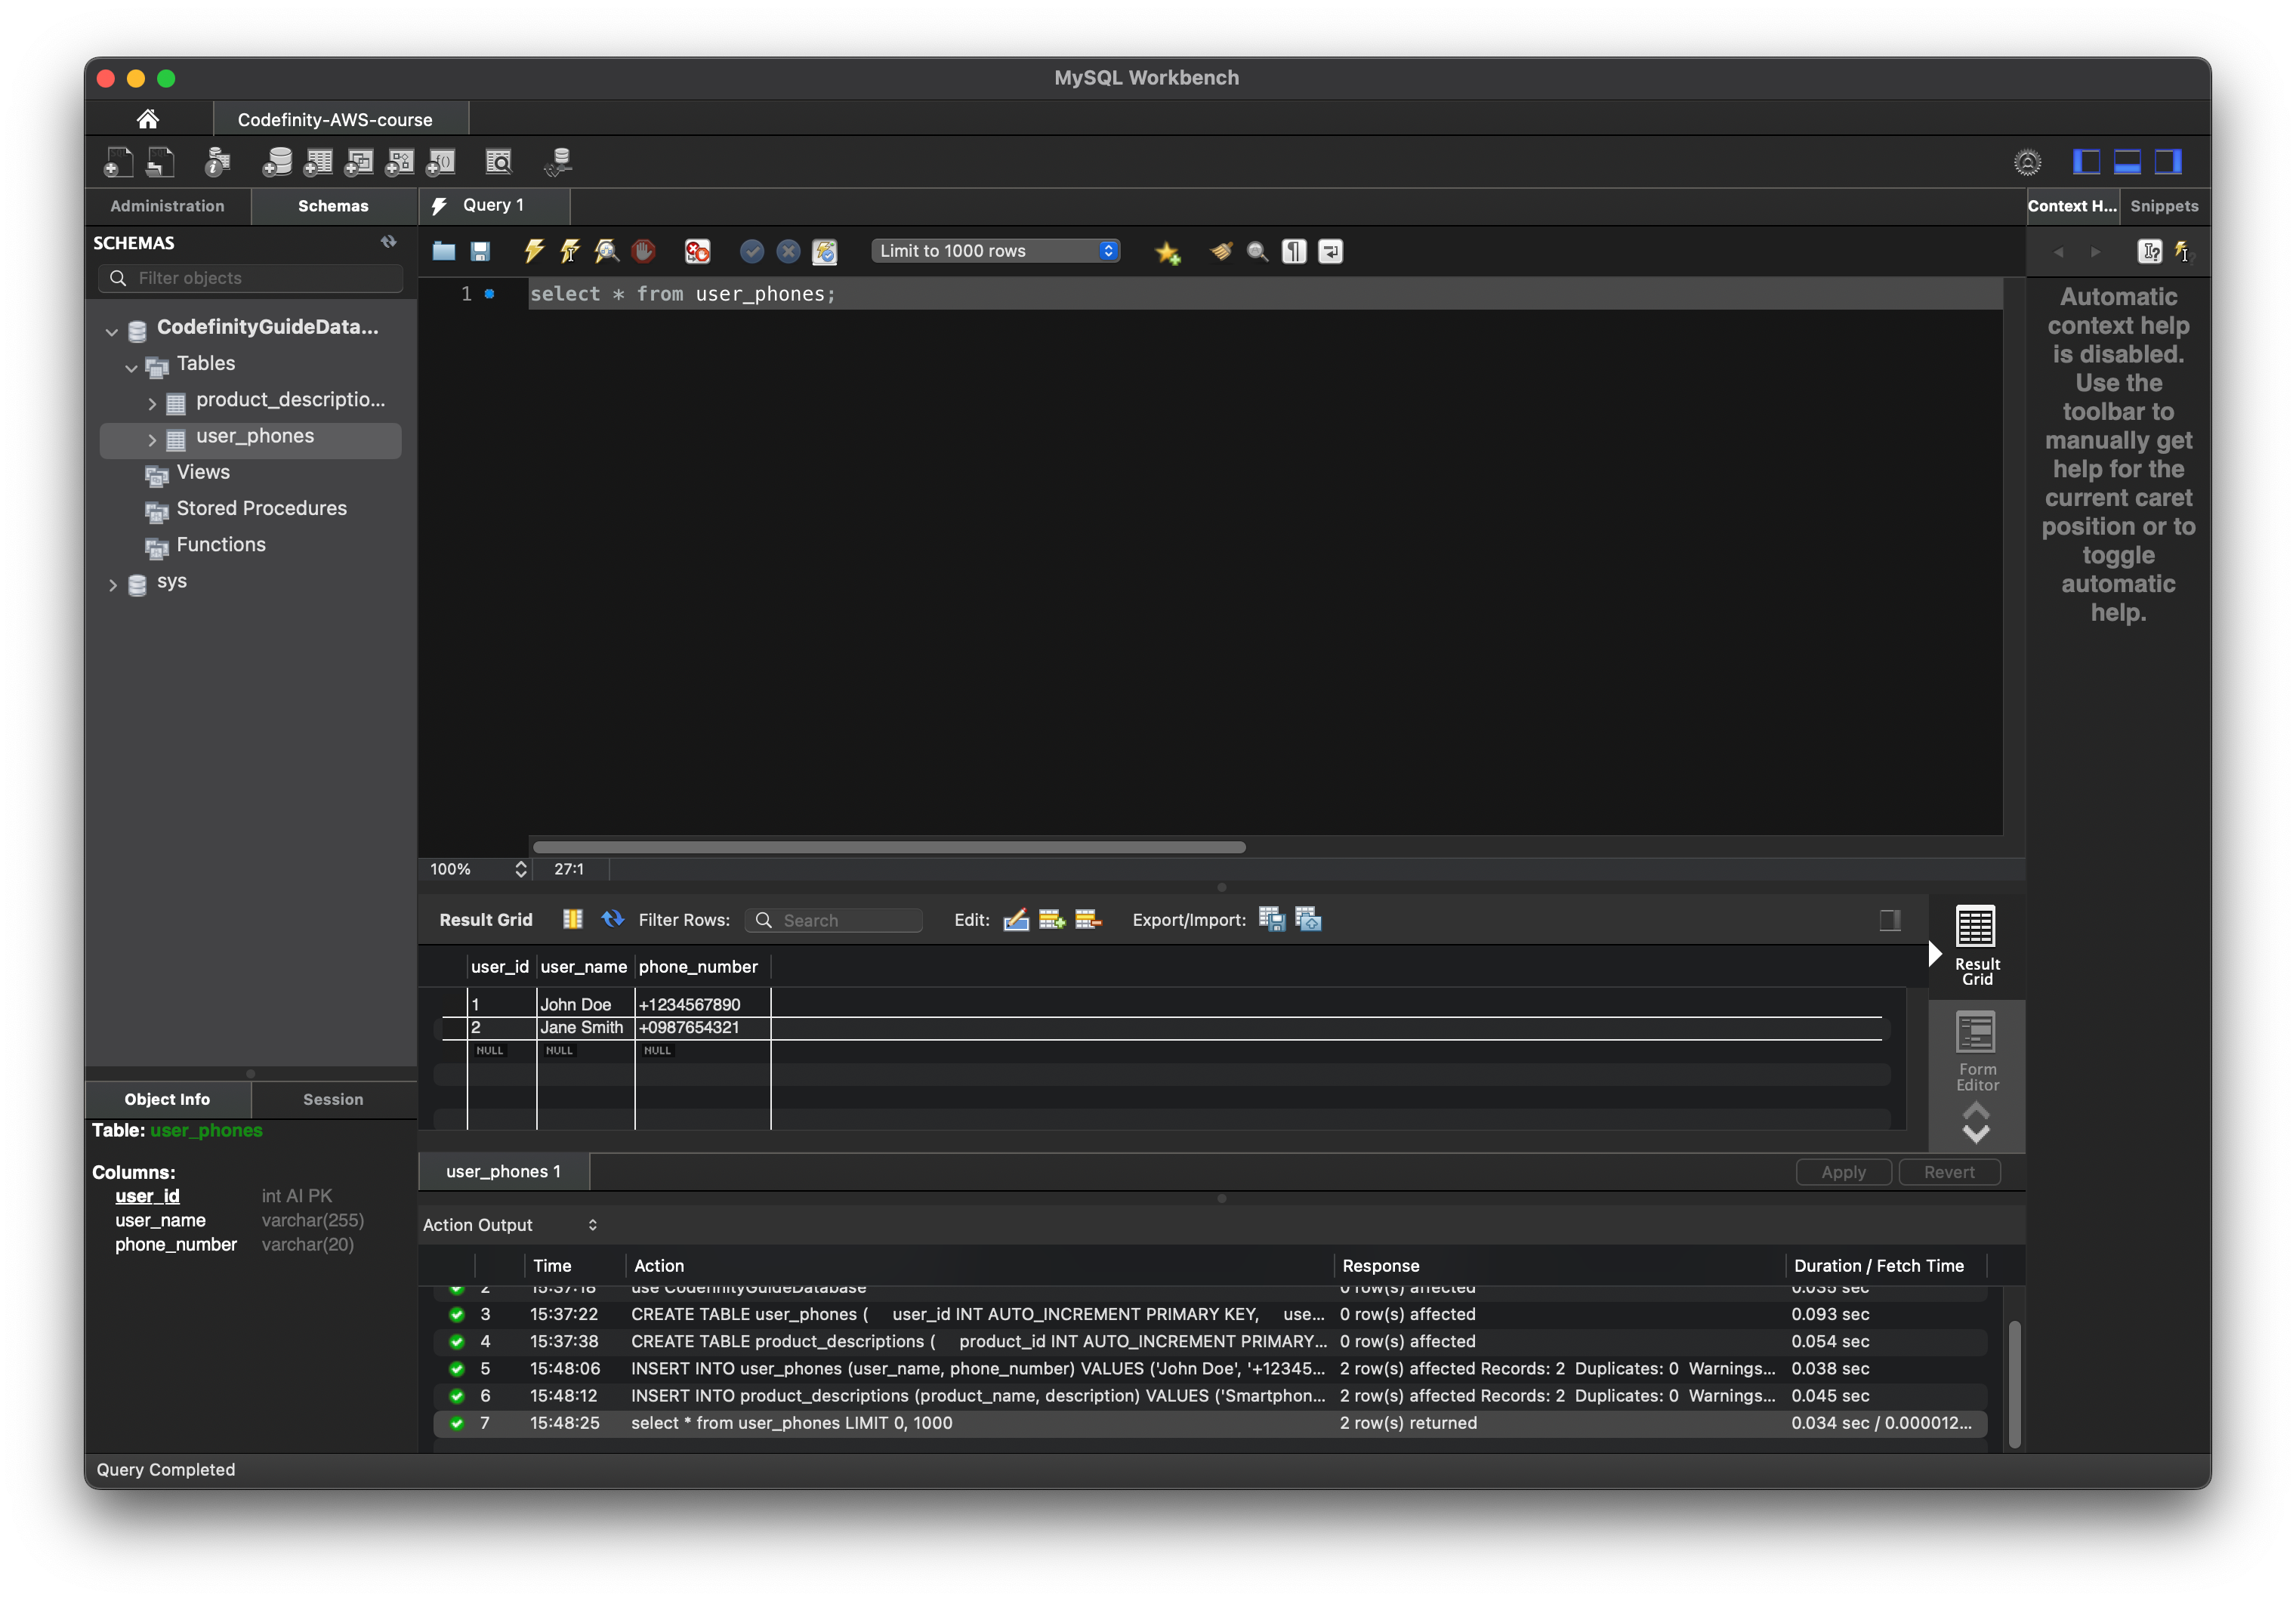Import records from external file icon
Viewport: 2296px width, 1601px height.
[1308, 919]
